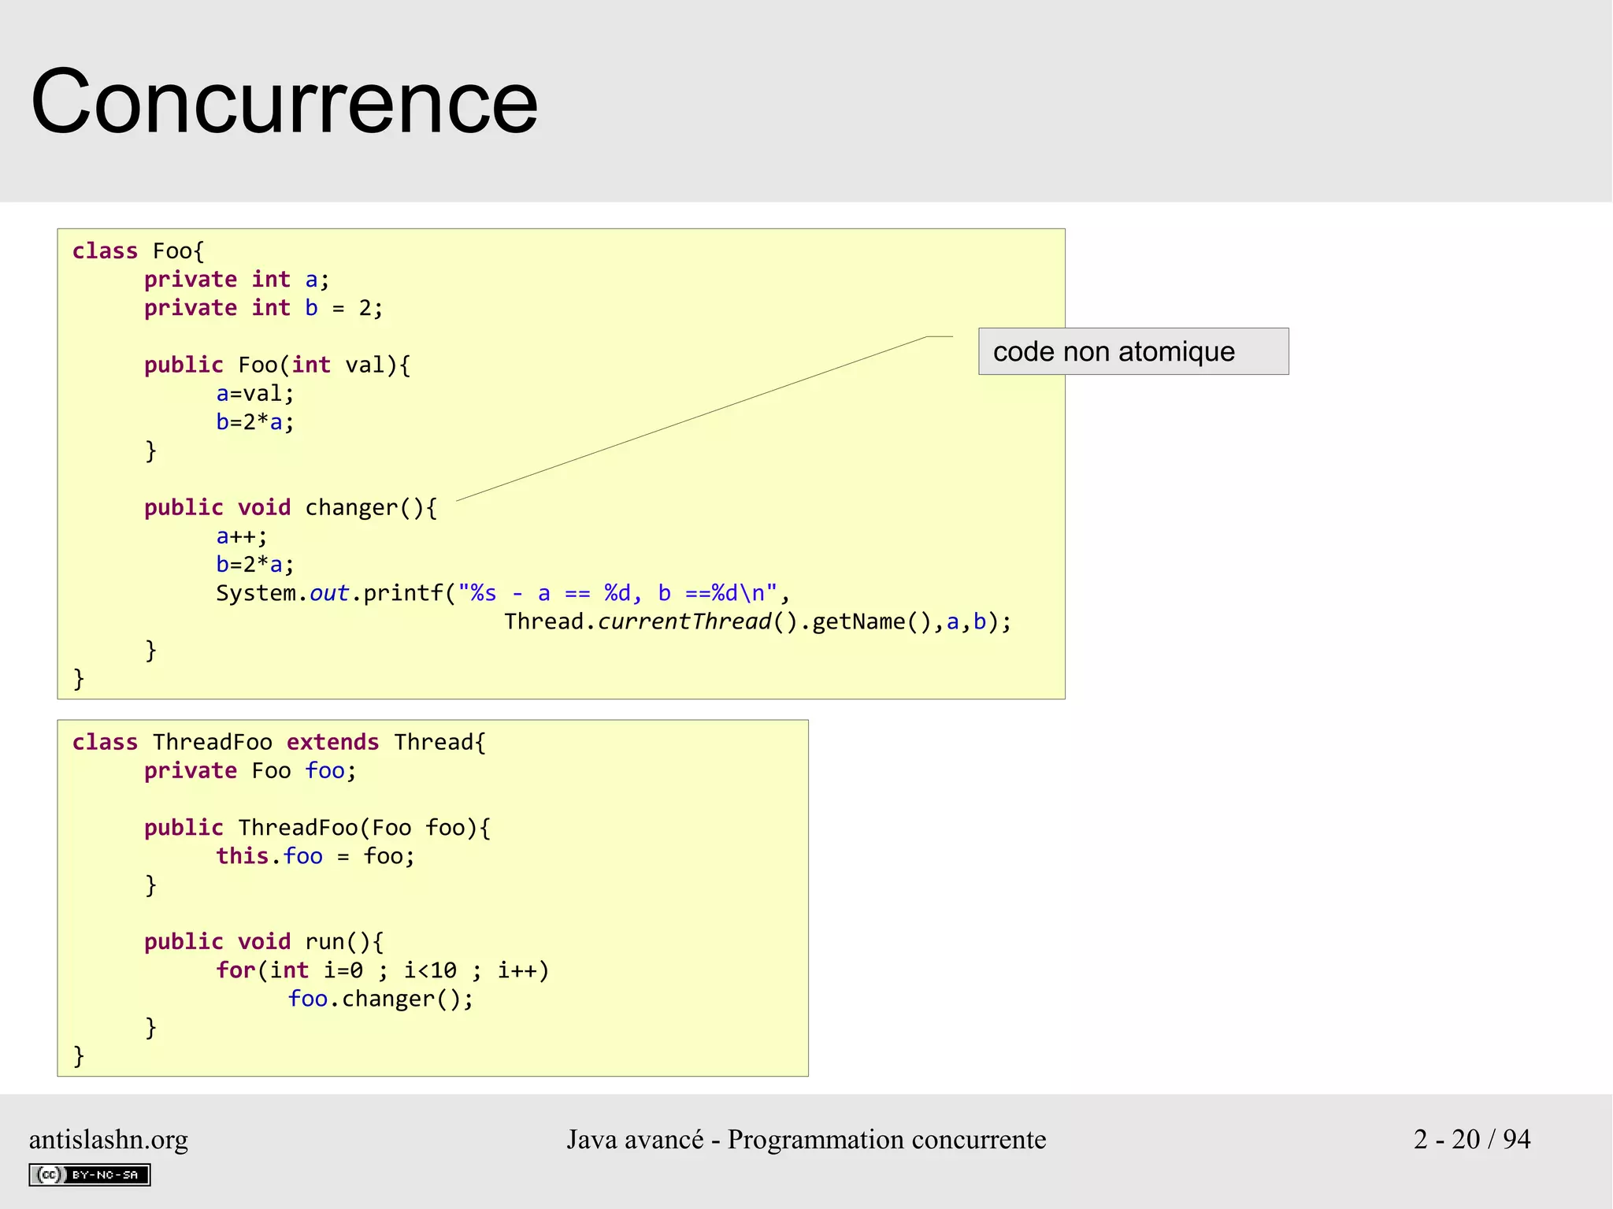
Task: Click the statement "a=val;"
Action: pyautogui.click(x=255, y=393)
